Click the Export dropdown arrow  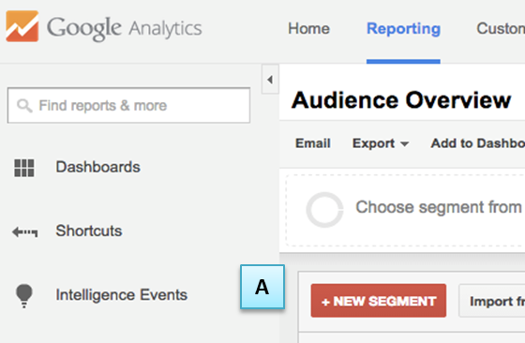pyautogui.click(x=404, y=144)
